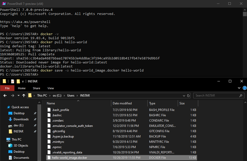Click the PowerShell icon in the title bar
247x161 pixels.
click(4, 4)
